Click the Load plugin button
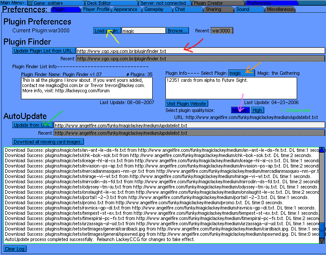This screenshot has height=255, width=326. pos(107,31)
